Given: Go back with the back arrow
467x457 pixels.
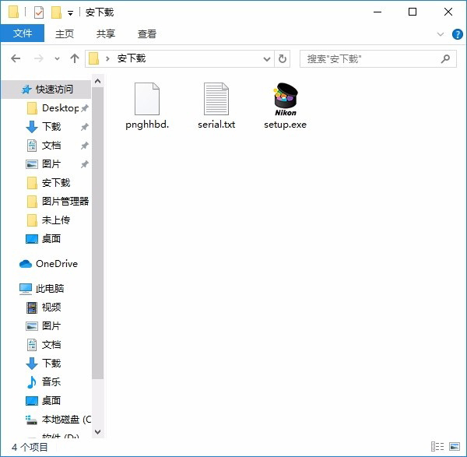Looking at the screenshot, I should (16, 58).
